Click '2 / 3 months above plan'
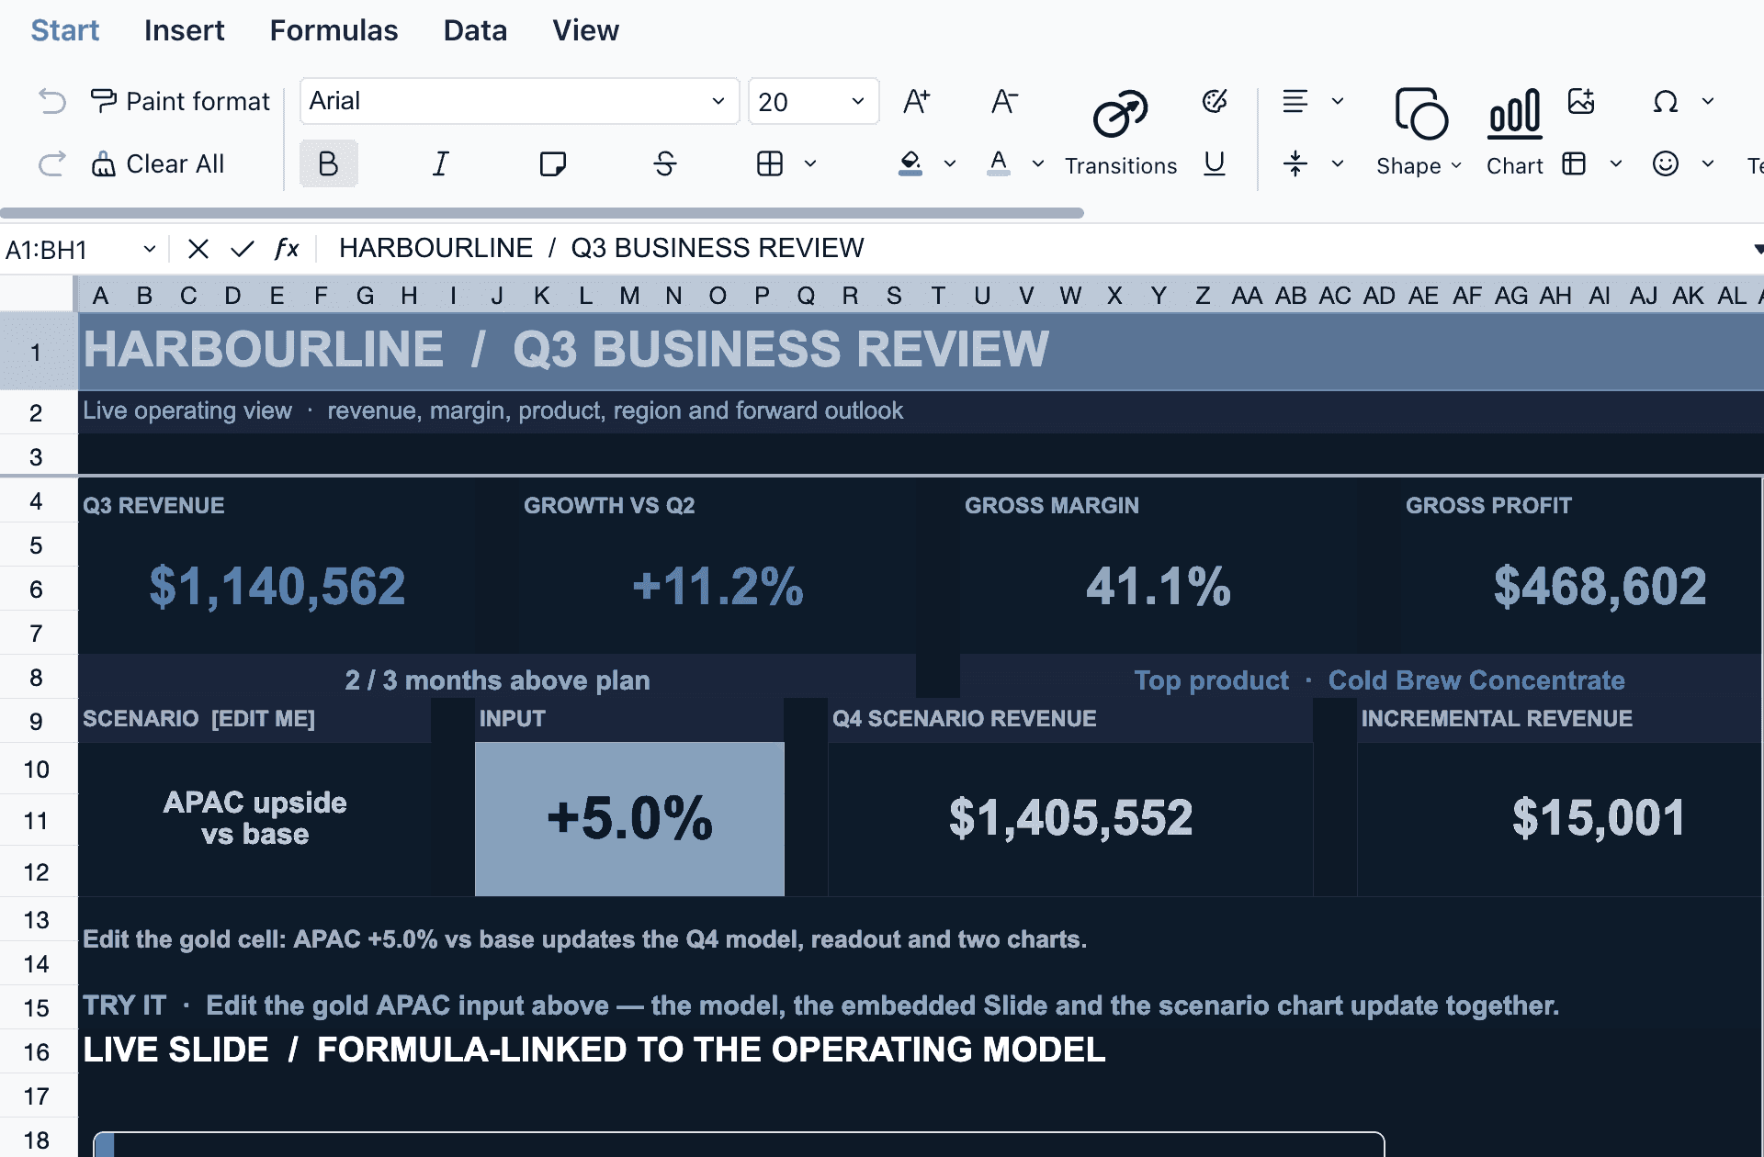 coord(497,680)
